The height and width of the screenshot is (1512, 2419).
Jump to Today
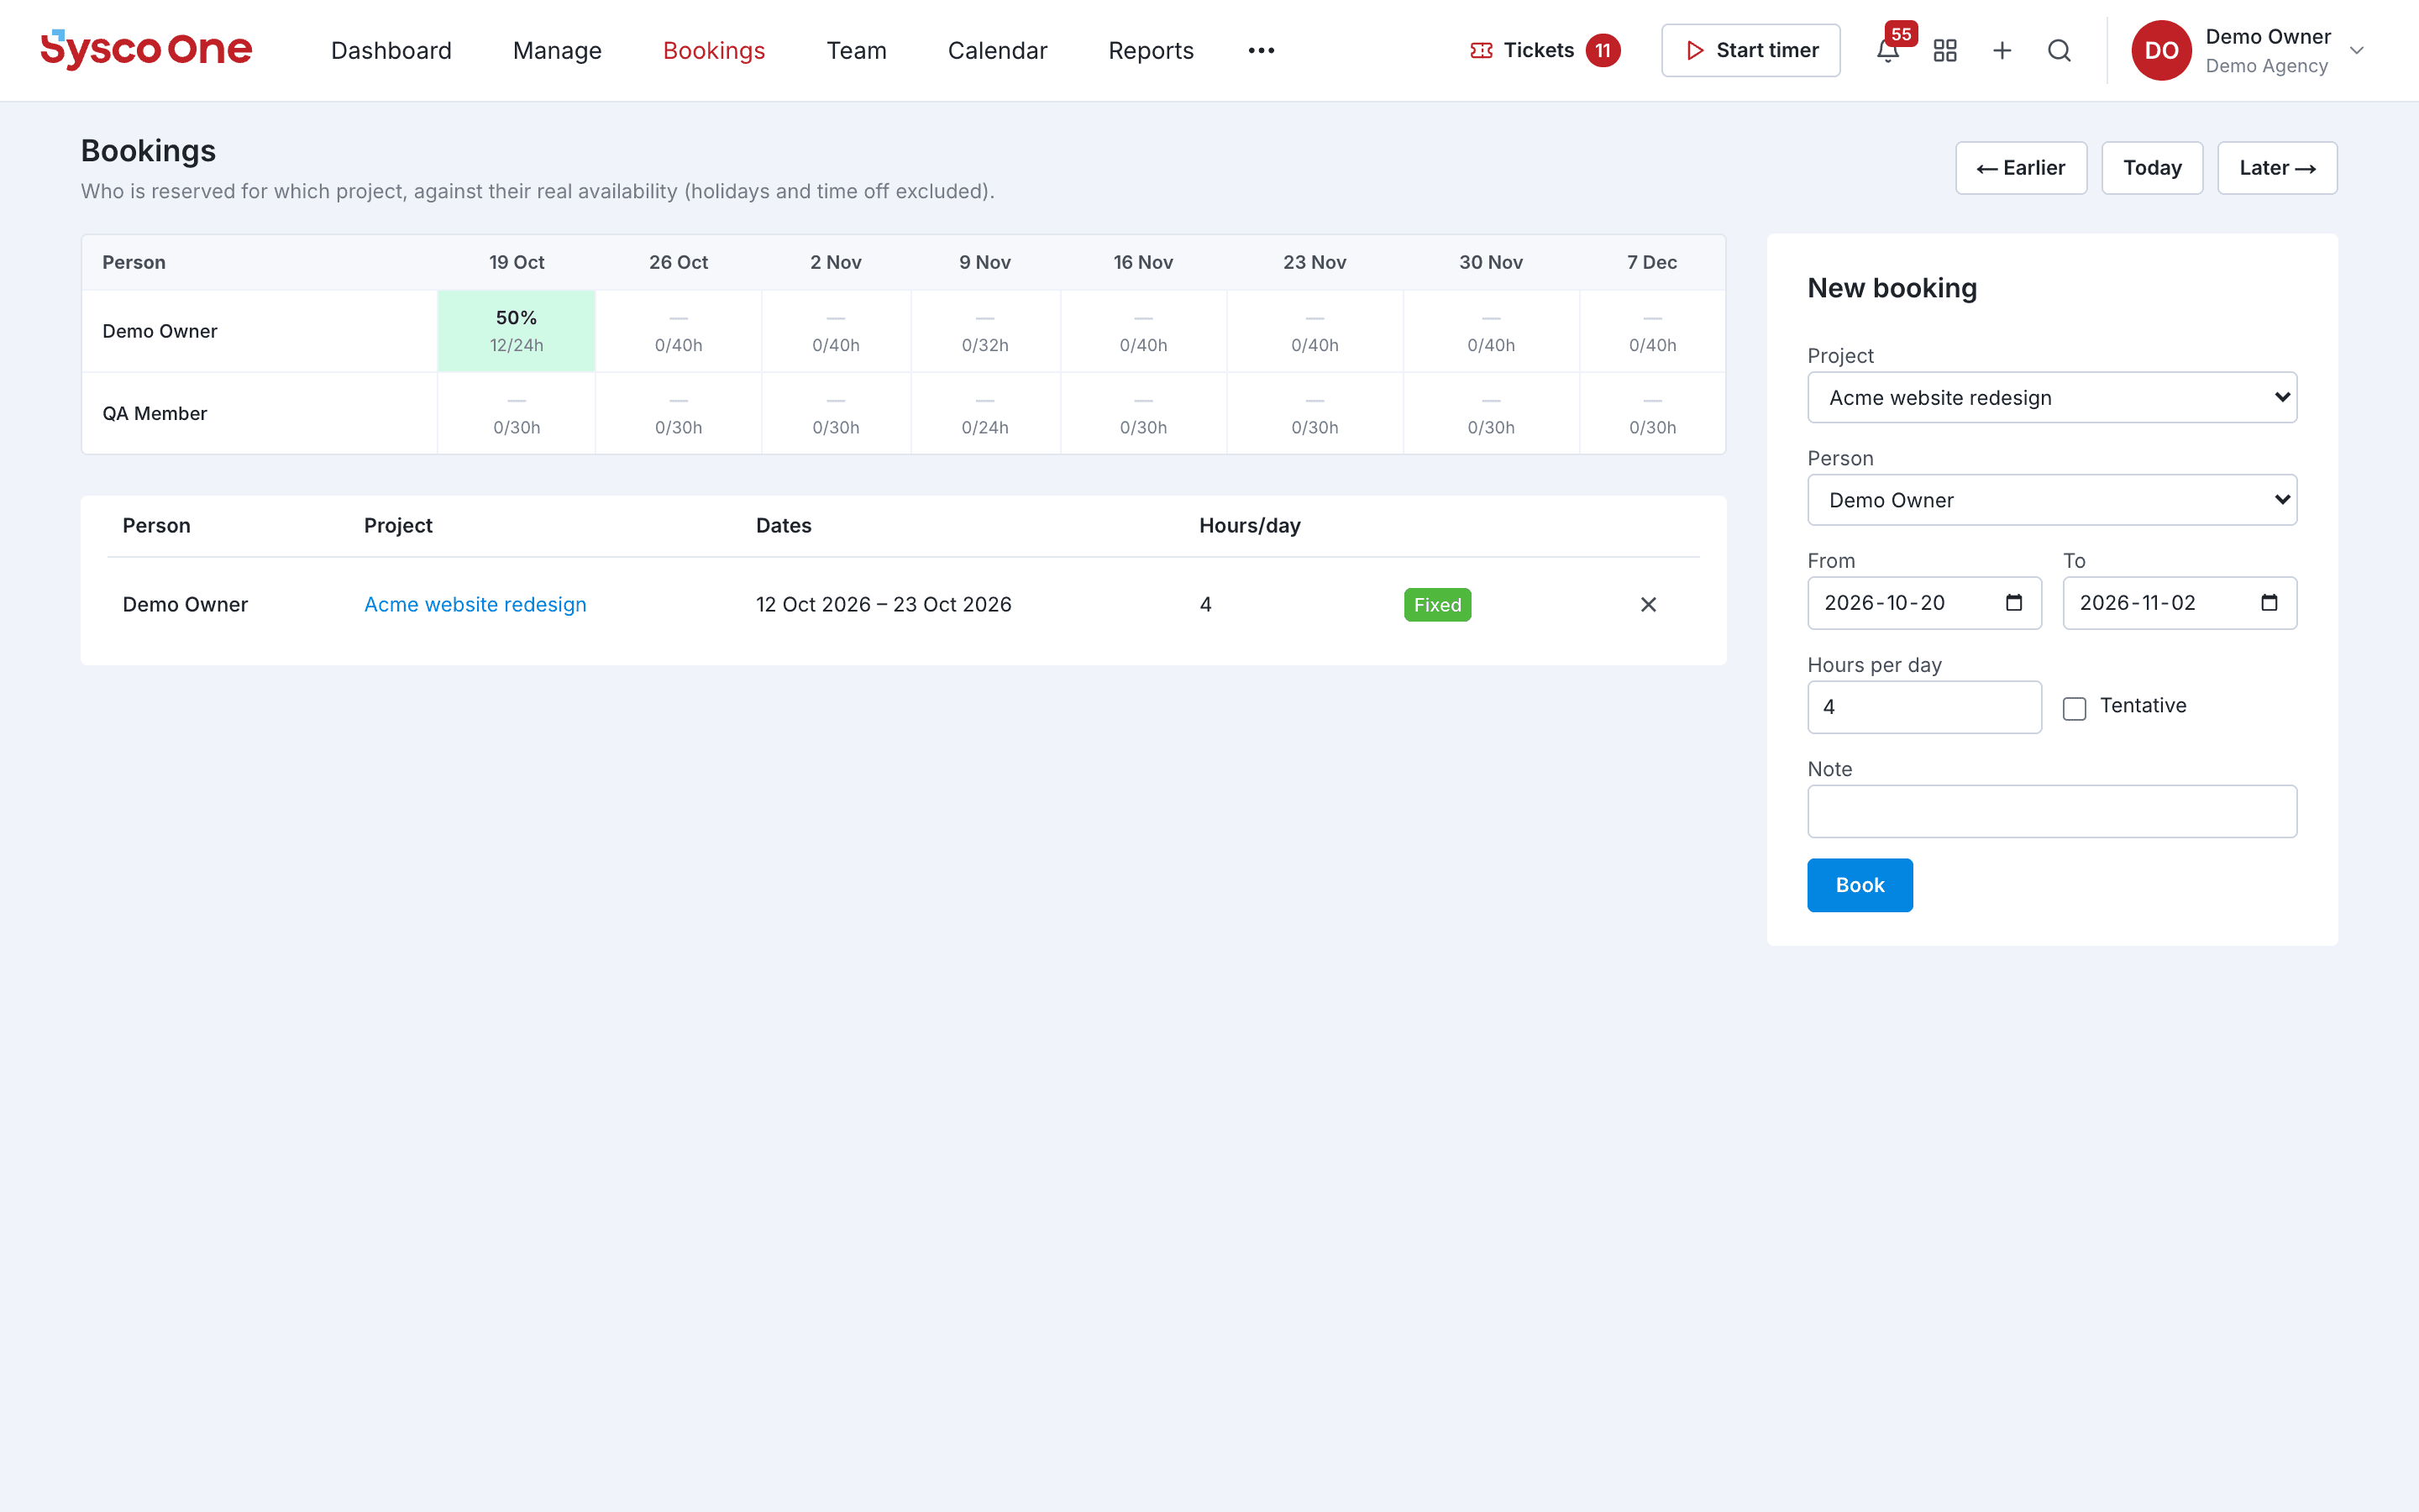click(2151, 168)
